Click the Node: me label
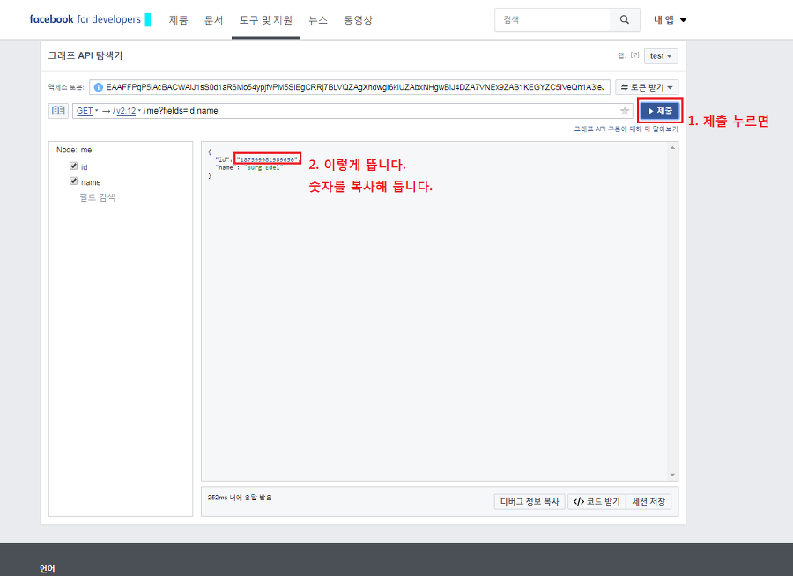Viewport: 793px width, 576px height. [74, 150]
